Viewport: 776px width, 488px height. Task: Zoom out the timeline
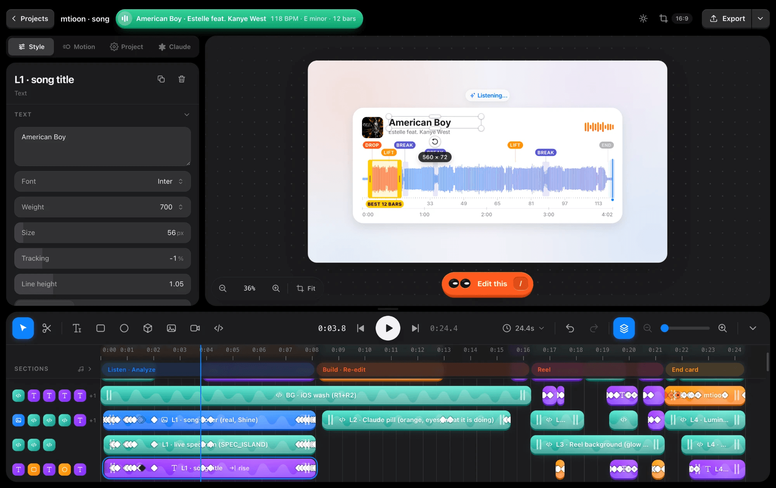click(x=648, y=328)
